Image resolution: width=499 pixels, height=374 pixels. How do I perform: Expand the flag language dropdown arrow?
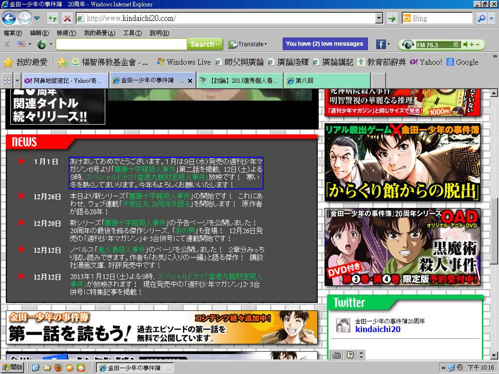(30, 44)
